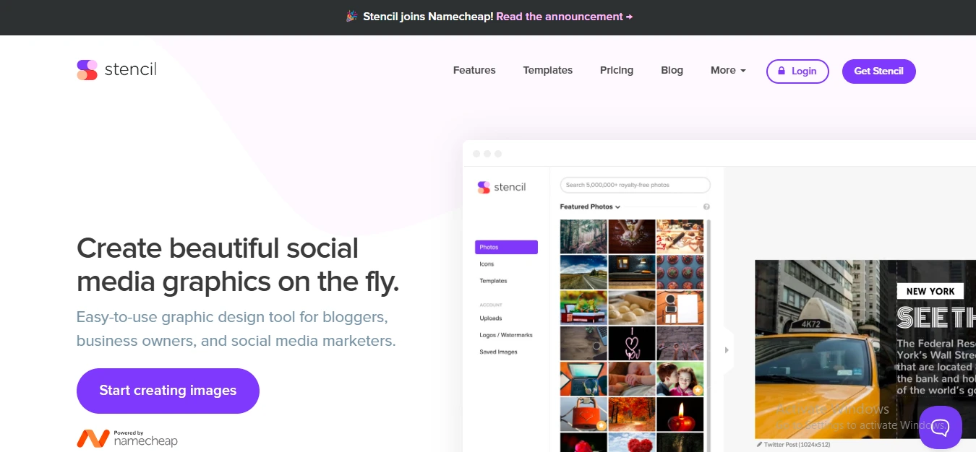The width and height of the screenshot is (976, 452).
Task: Select the Photos tab in the app sidebar
Action: (x=506, y=247)
